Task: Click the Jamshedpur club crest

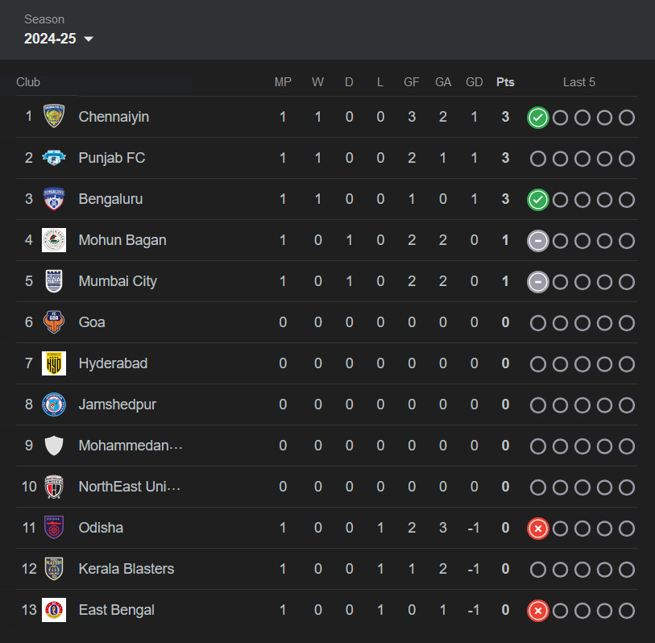Action: tap(54, 404)
